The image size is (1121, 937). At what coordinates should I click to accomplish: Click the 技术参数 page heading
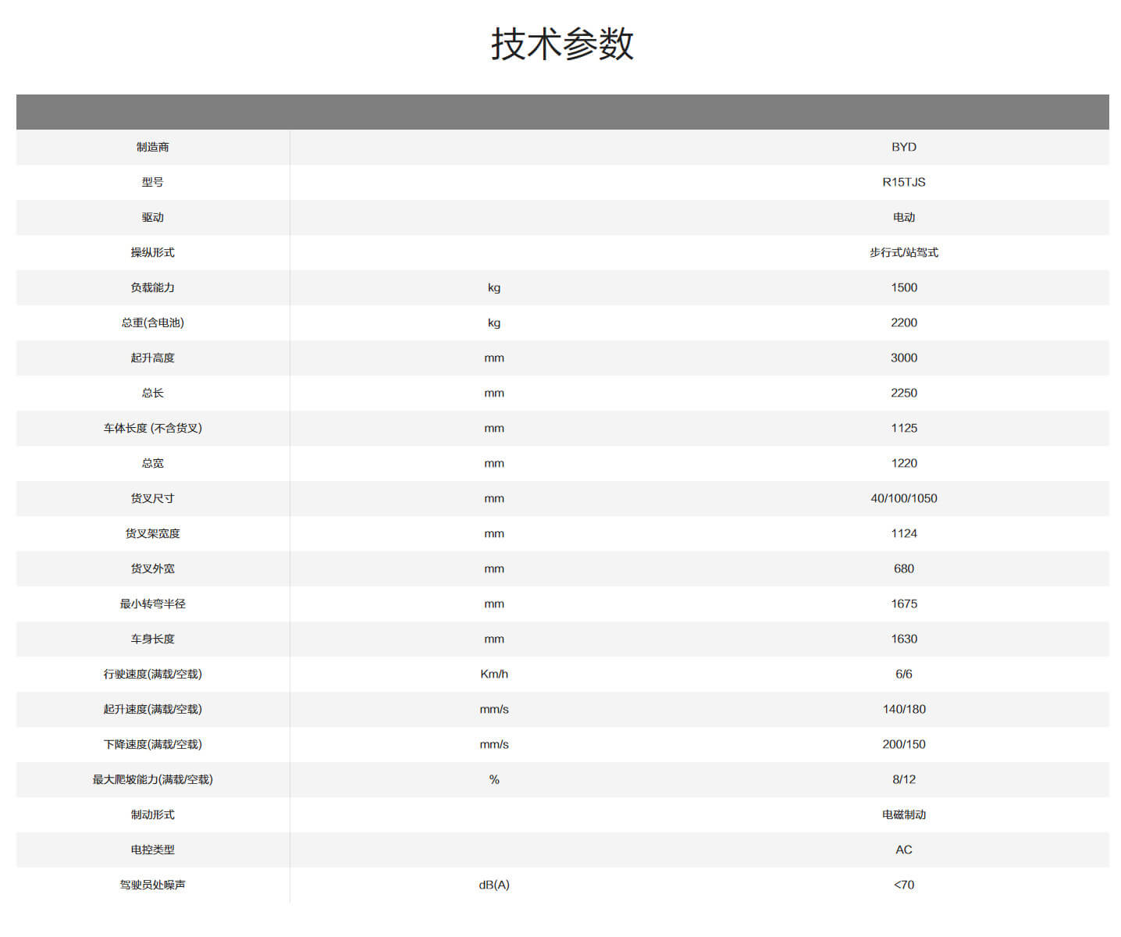561,44
